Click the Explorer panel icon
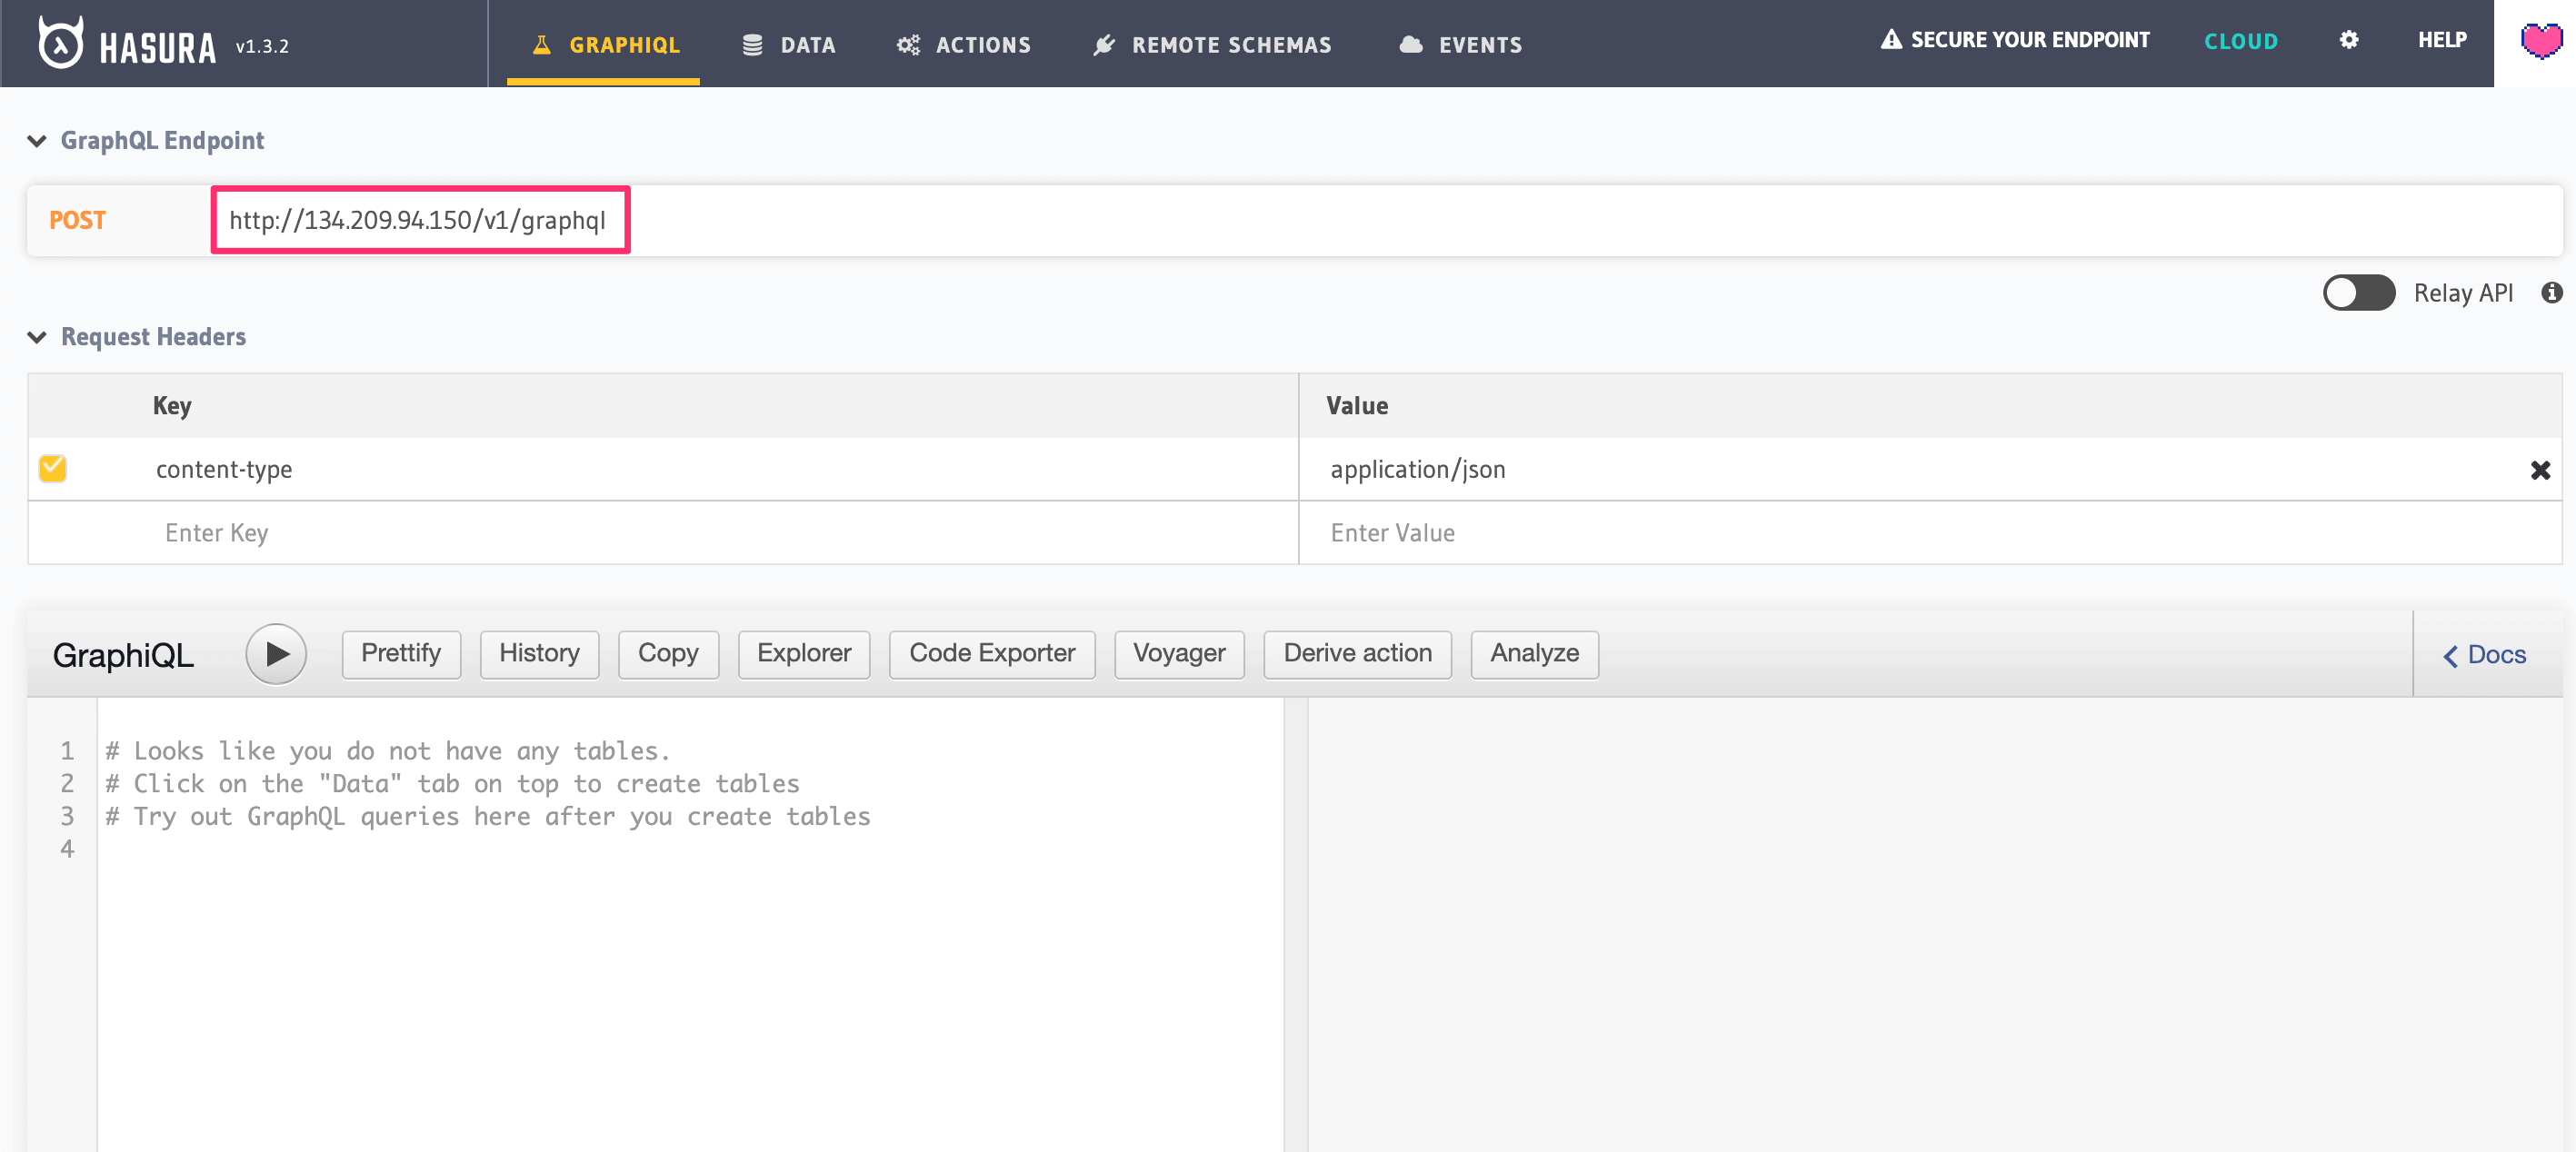 (804, 653)
